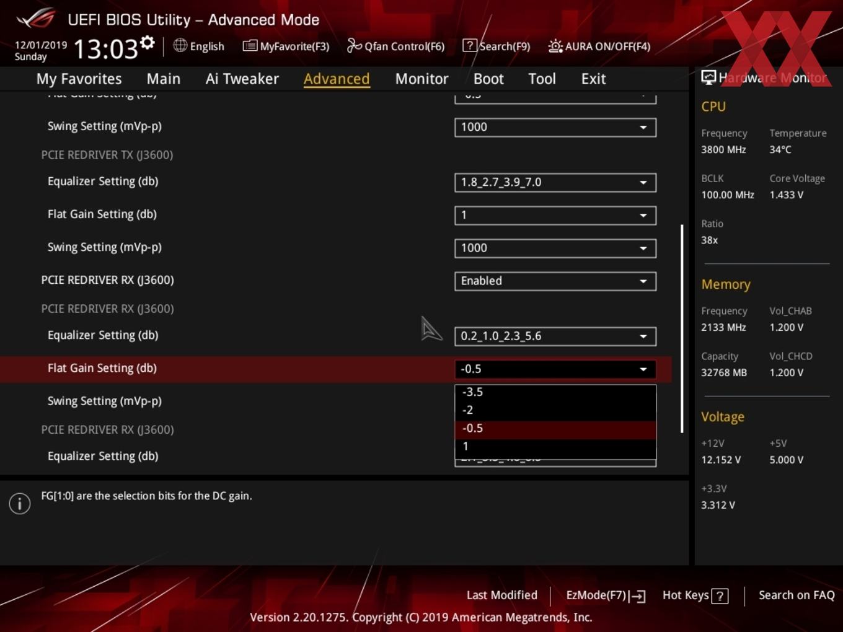Screen dimensions: 843x632
Task: Click BCLK 100.00 MHz value
Action: [728, 195]
